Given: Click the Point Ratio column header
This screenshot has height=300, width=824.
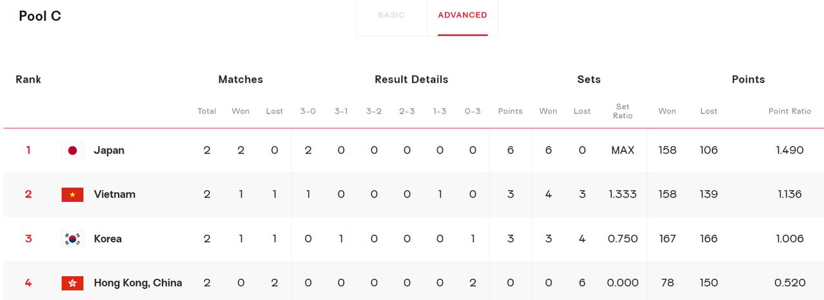Looking at the screenshot, I should click(790, 111).
